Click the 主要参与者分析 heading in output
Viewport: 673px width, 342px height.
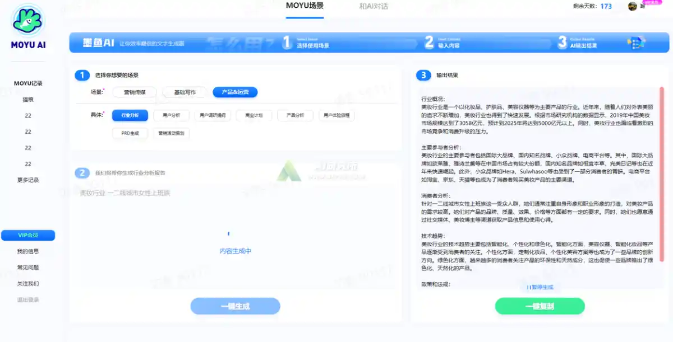(x=441, y=147)
